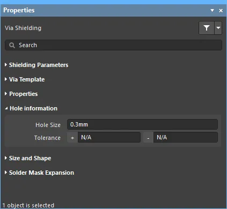Screen dimensions: 227x209
Task: Expand the Size and Shape section
Action: point(6,158)
